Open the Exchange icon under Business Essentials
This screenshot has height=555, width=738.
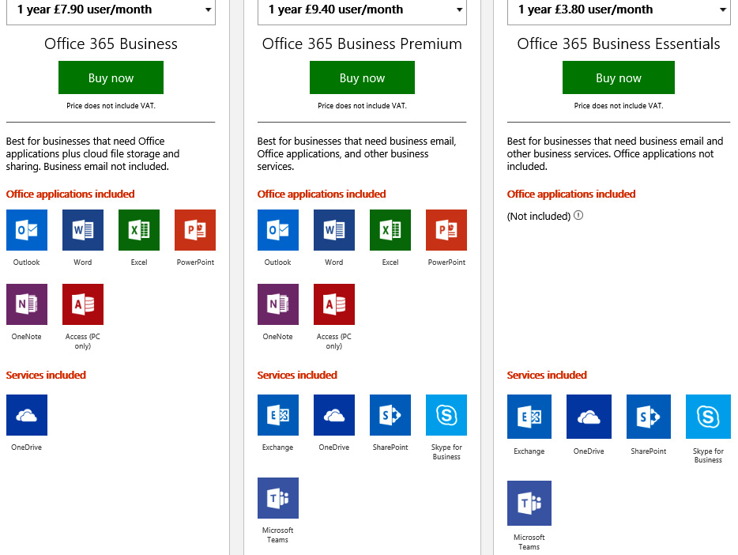point(529,417)
